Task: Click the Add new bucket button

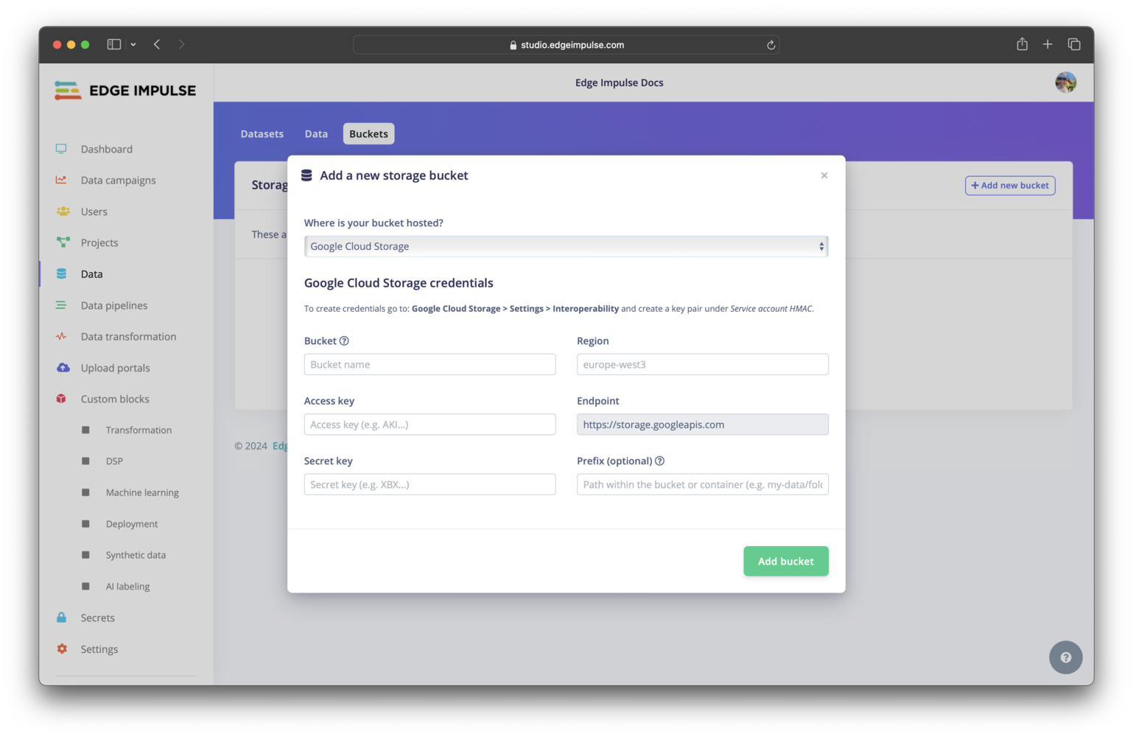Action: 1010,186
